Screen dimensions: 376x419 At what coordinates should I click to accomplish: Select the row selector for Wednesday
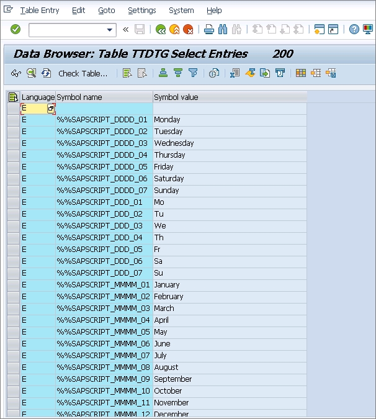(x=14, y=143)
